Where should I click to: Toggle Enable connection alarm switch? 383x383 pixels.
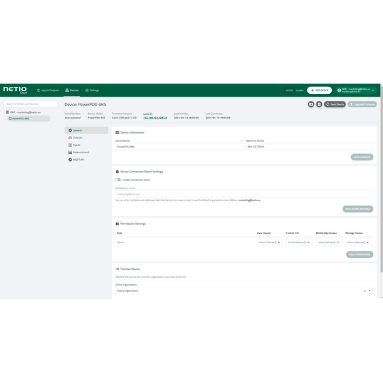[118, 179]
